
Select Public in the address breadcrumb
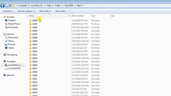tap(58, 6)
